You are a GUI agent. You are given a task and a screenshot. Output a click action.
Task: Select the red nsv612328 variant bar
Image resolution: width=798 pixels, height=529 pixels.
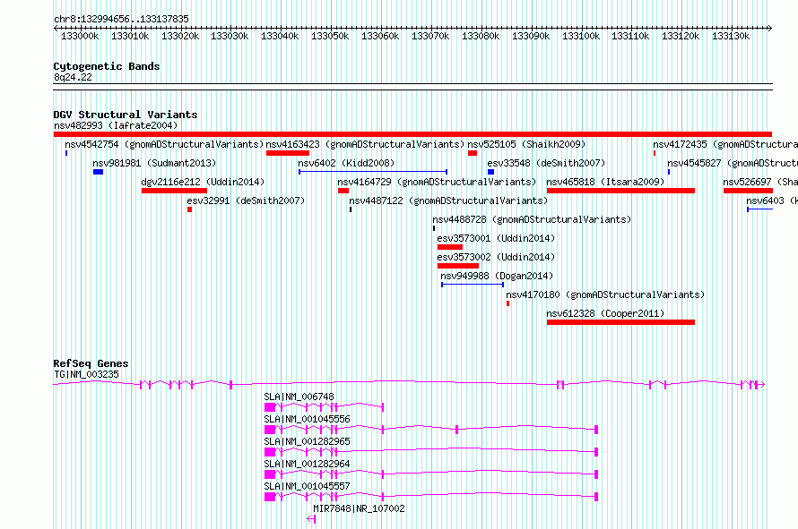[x=620, y=322]
